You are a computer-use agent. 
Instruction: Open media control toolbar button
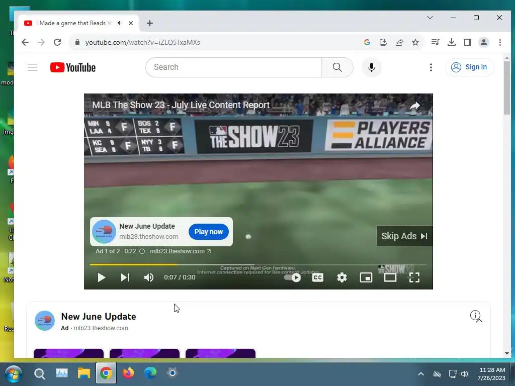[x=435, y=42]
